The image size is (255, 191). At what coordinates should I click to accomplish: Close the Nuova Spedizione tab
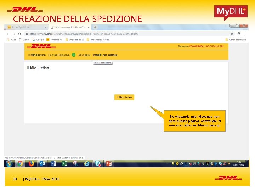click(46, 27)
